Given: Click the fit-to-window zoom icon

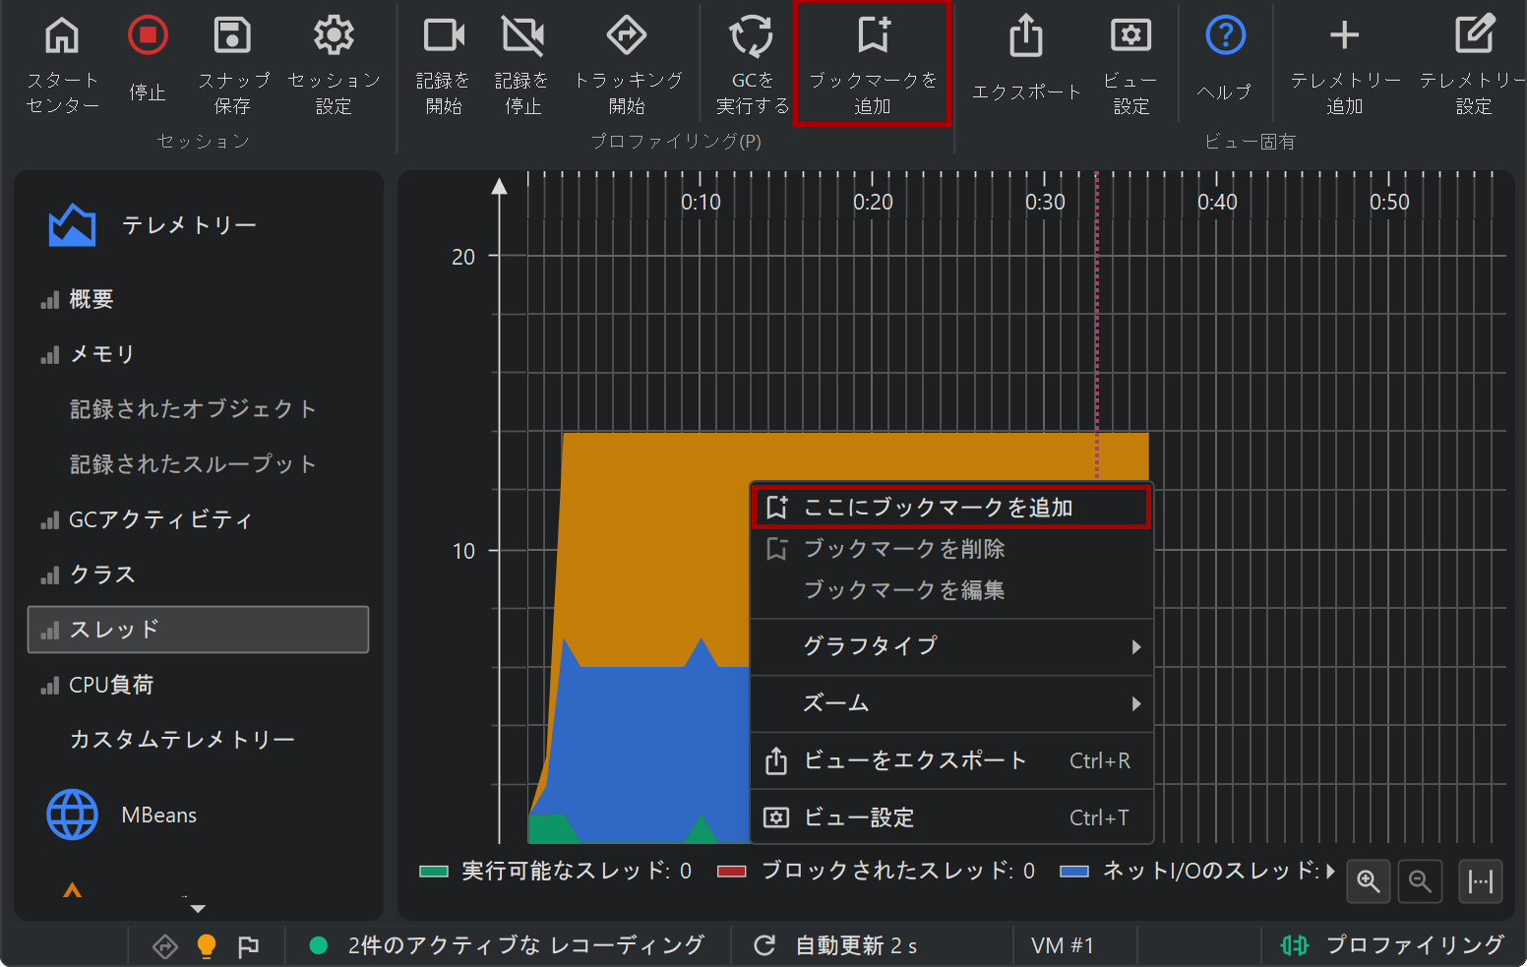Looking at the screenshot, I should [1480, 880].
